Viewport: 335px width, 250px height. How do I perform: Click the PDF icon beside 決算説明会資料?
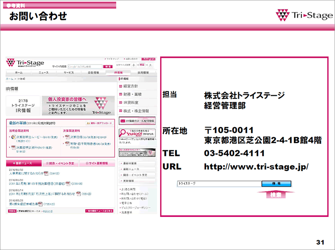click(13, 147)
